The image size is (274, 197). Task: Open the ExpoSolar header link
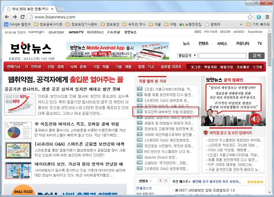(255, 32)
